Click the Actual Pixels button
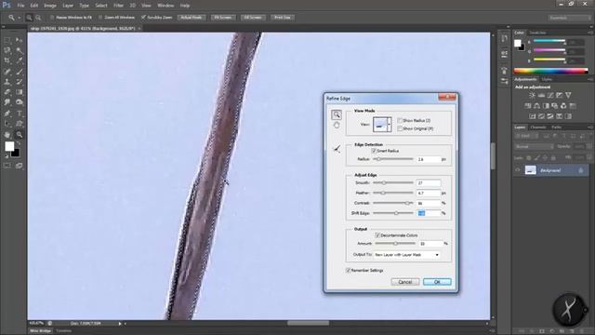The image size is (595, 335). point(192,18)
